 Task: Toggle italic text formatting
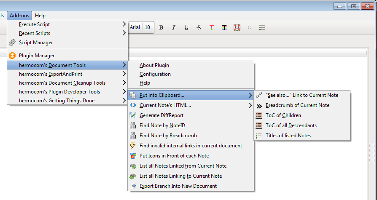[x=174, y=27]
